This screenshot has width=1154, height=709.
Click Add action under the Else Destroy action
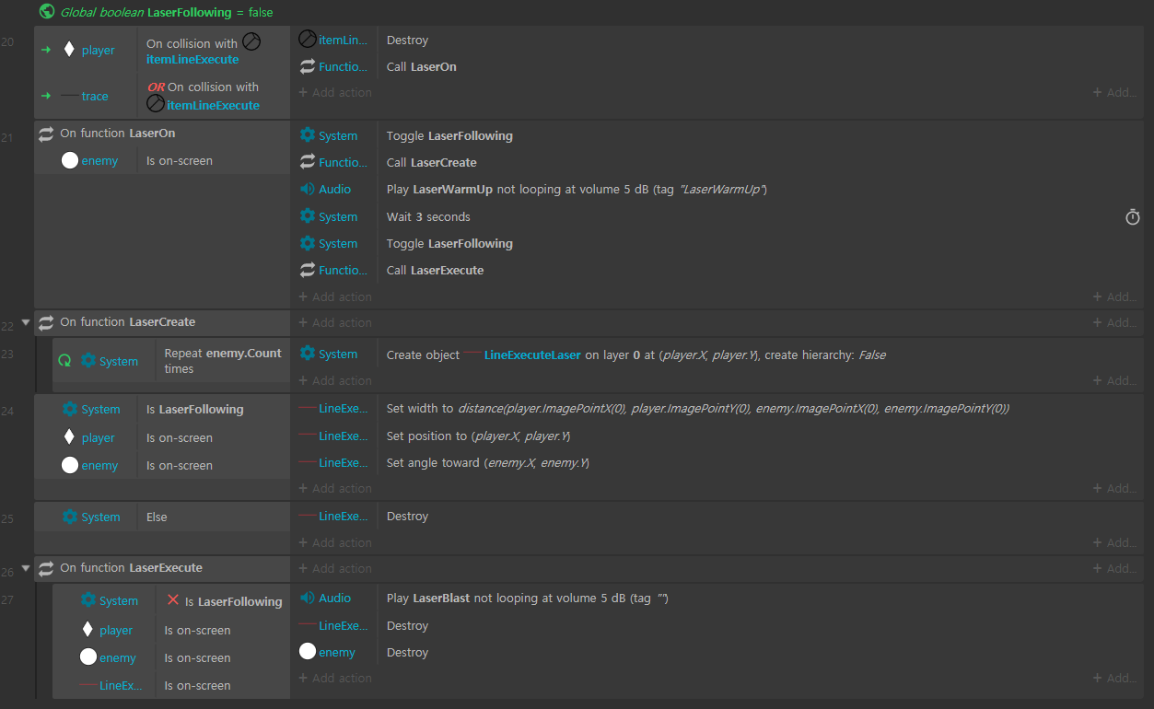pyautogui.click(x=335, y=542)
